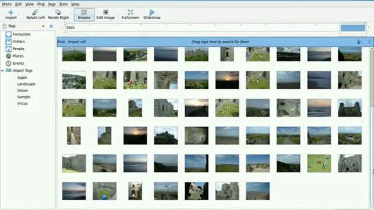The height and width of the screenshot is (210, 374).
Task: Select the Vistas tag
Action: (22, 104)
